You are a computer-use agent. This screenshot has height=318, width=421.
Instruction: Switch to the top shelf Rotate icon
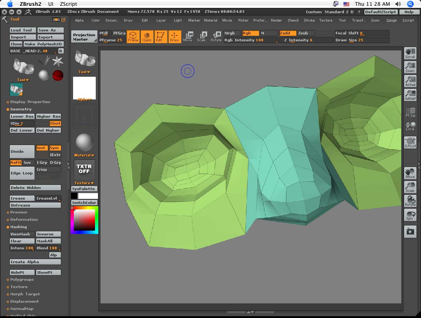216,37
